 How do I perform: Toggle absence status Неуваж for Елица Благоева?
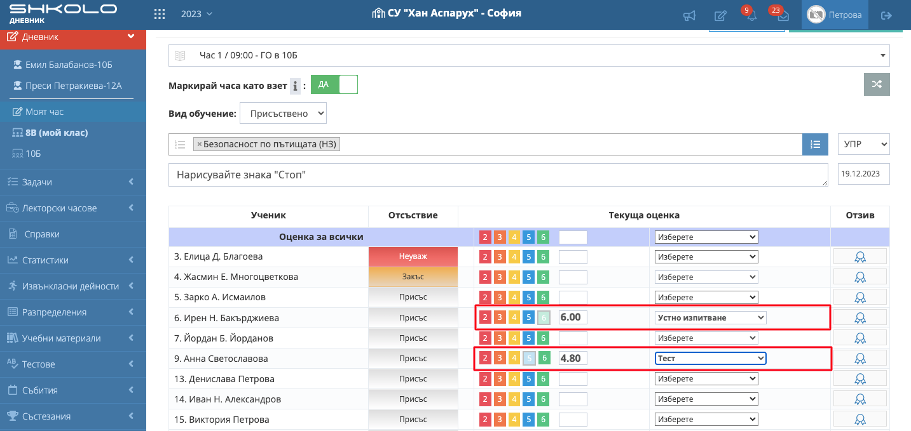413,256
